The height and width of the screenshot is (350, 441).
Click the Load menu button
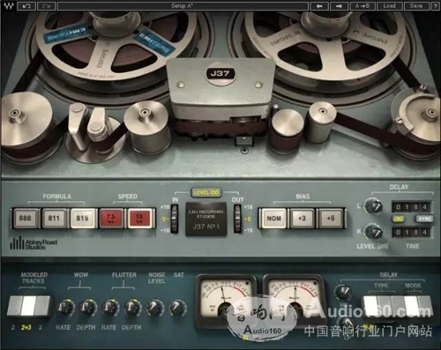point(389,6)
